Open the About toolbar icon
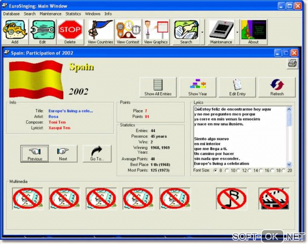The height and width of the screenshot is (244, 308). [x=253, y=32]
